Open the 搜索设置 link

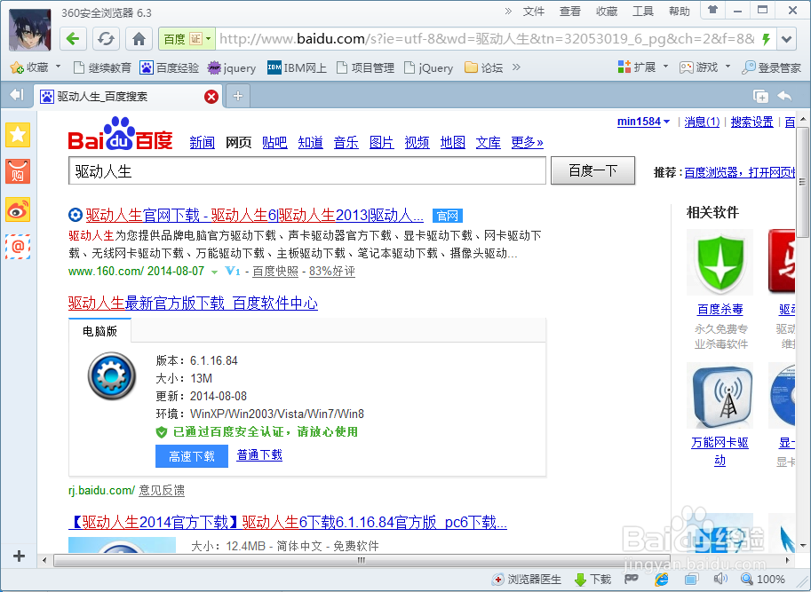click(751, 122)
